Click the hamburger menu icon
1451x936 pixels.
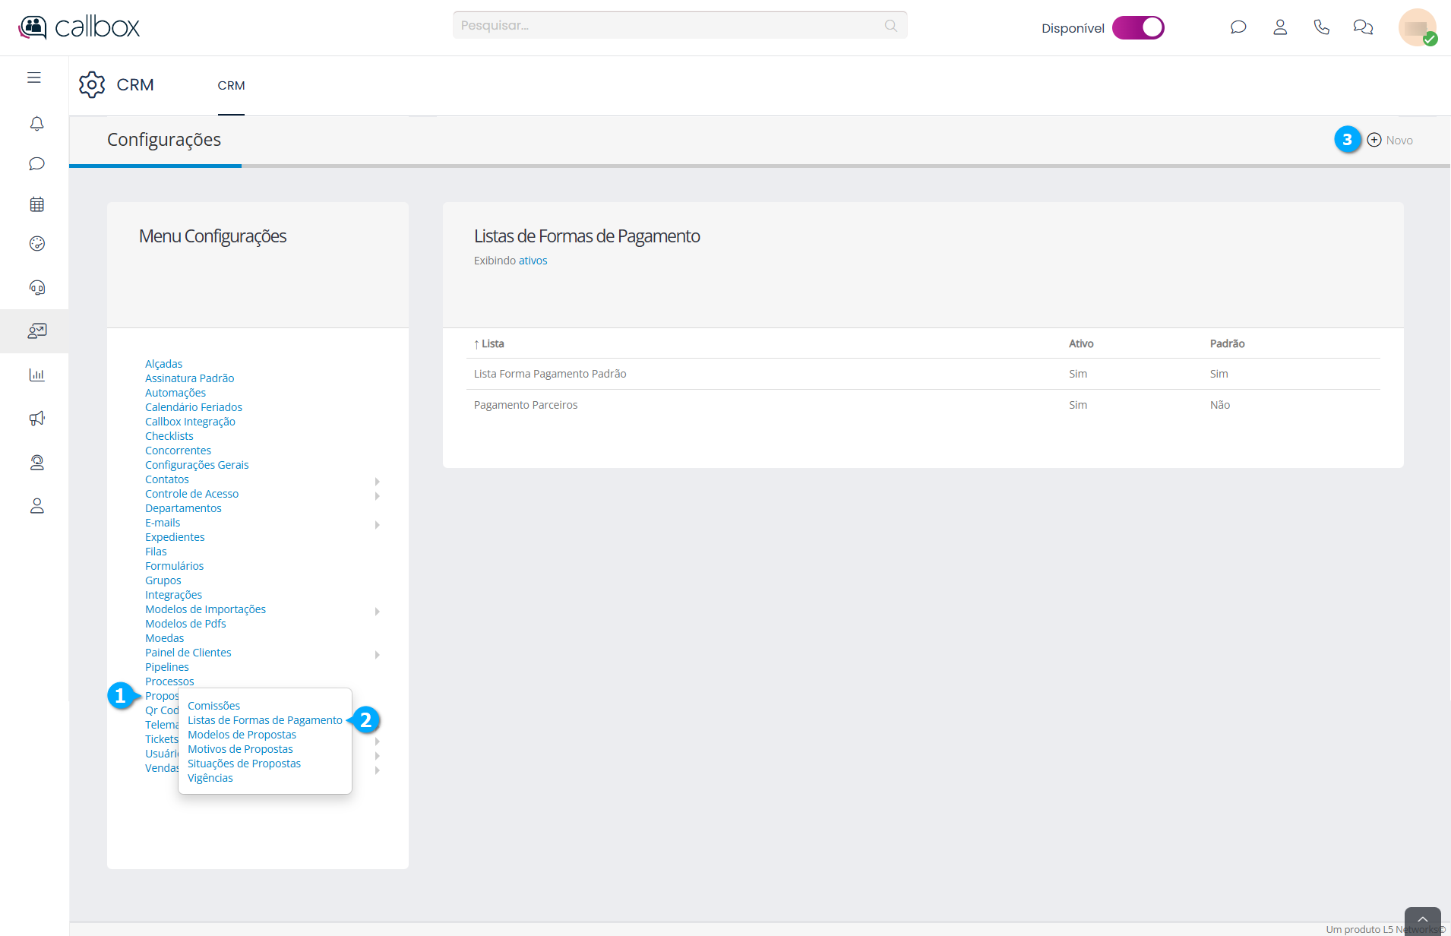[x=34, y=77]
